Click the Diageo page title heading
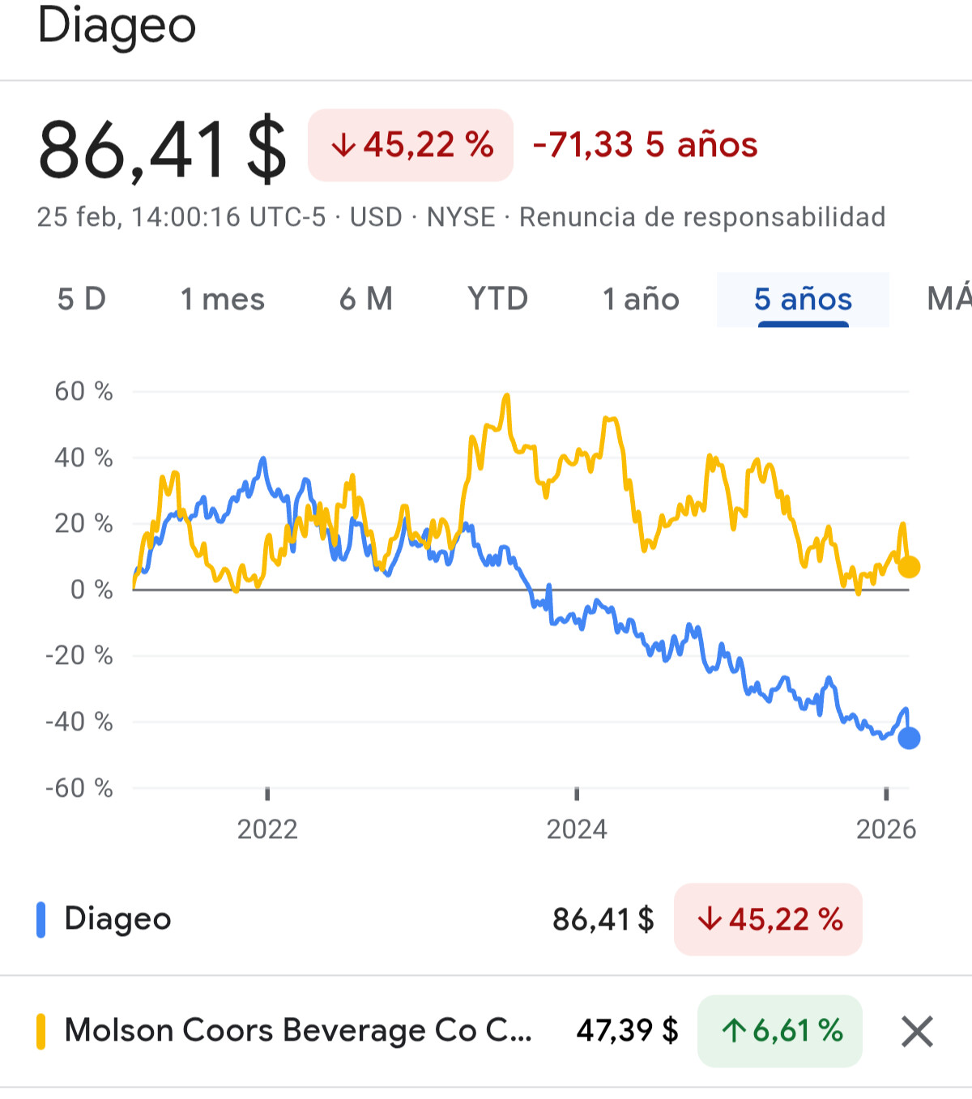 tap(117, 26)
